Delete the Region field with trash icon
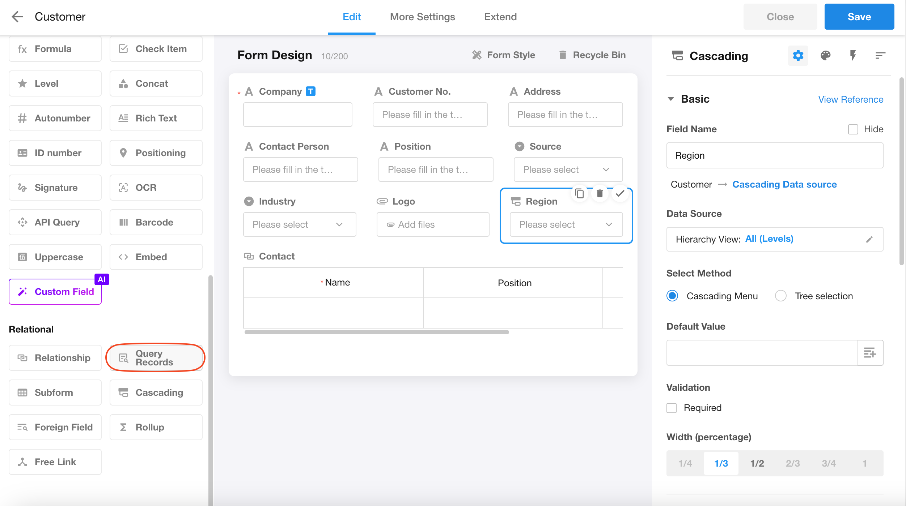The image size is (906, 506). pyautogui.click(x=600, y=194)
